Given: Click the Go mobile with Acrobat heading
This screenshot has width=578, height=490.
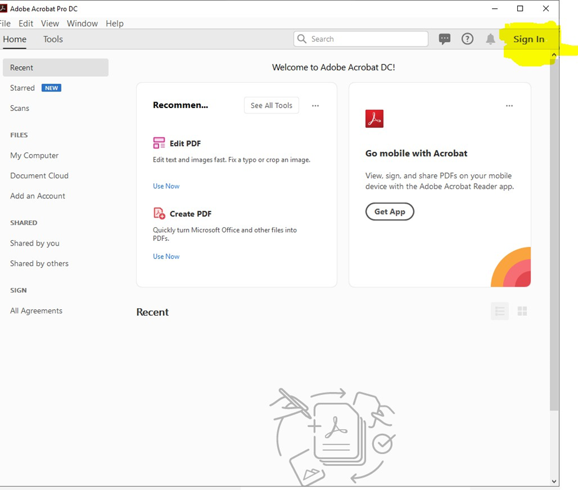Looking at the screenshot, I should pos(416,153).
